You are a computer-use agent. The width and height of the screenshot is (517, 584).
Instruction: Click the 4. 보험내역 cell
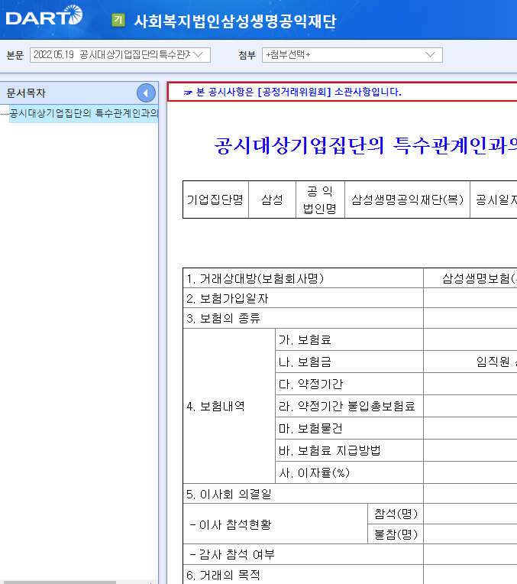(x=229, y=406)
